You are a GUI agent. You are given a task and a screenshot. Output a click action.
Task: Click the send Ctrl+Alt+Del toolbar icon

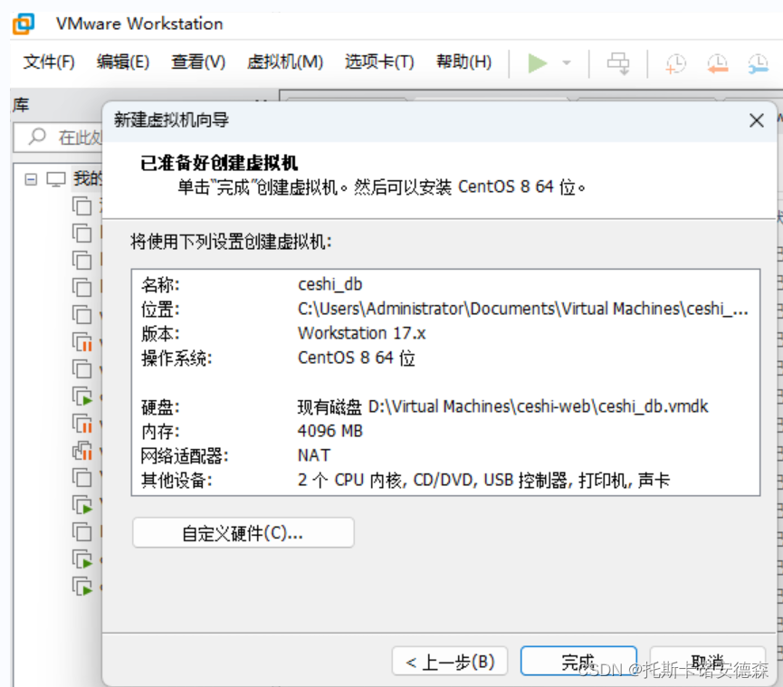pos(618,63)
